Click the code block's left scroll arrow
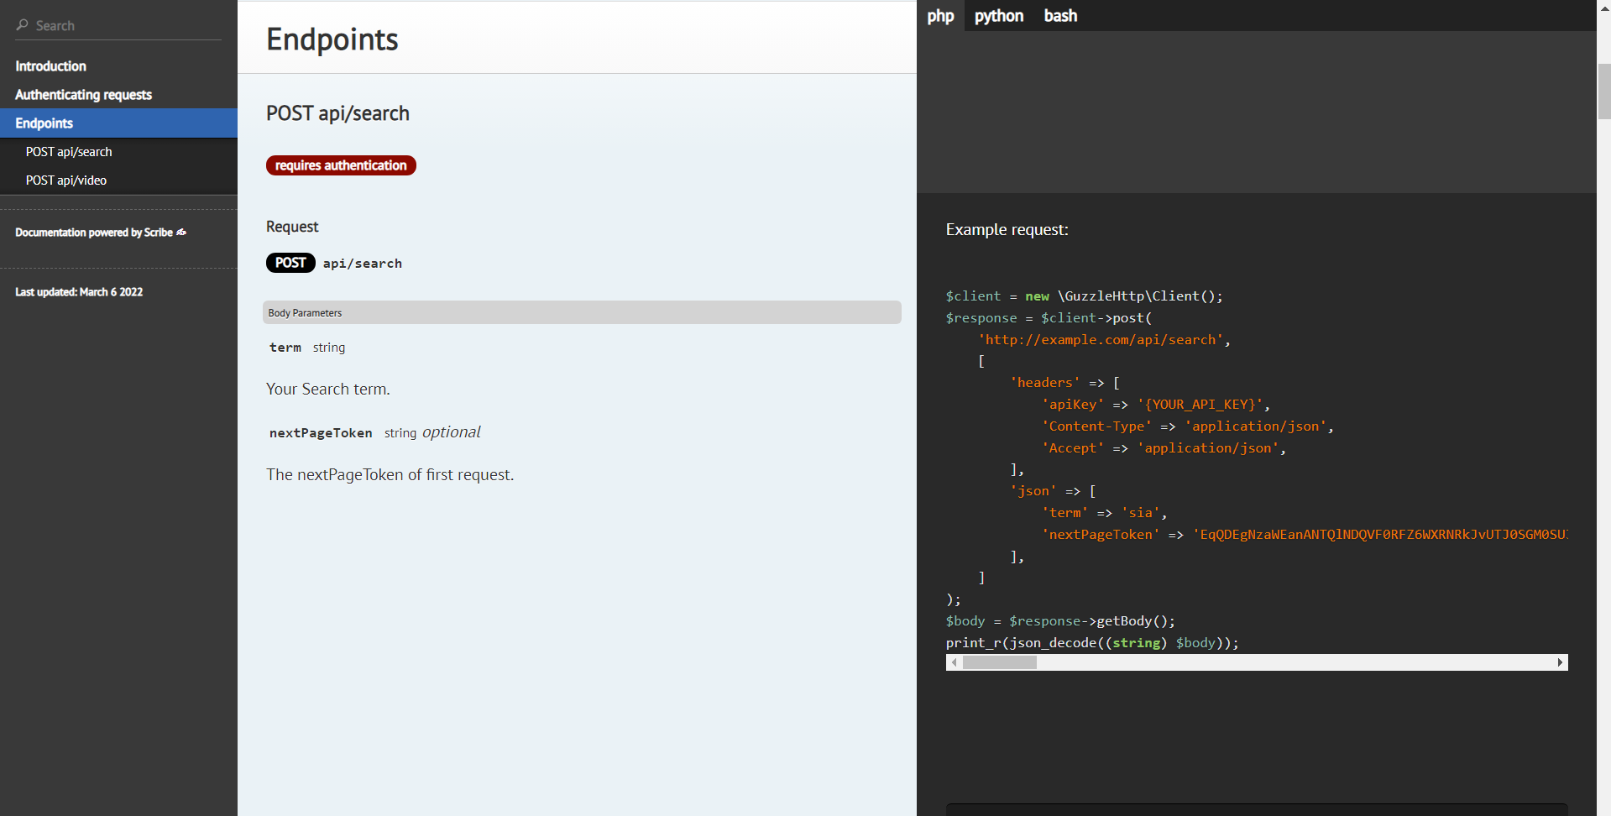This screenshot has width=1611, height=816. 954,662
